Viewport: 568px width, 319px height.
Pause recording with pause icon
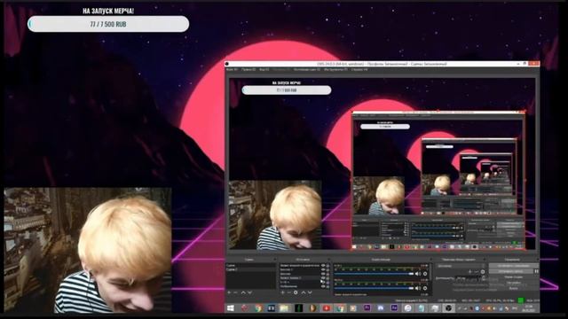coord(536,271)
